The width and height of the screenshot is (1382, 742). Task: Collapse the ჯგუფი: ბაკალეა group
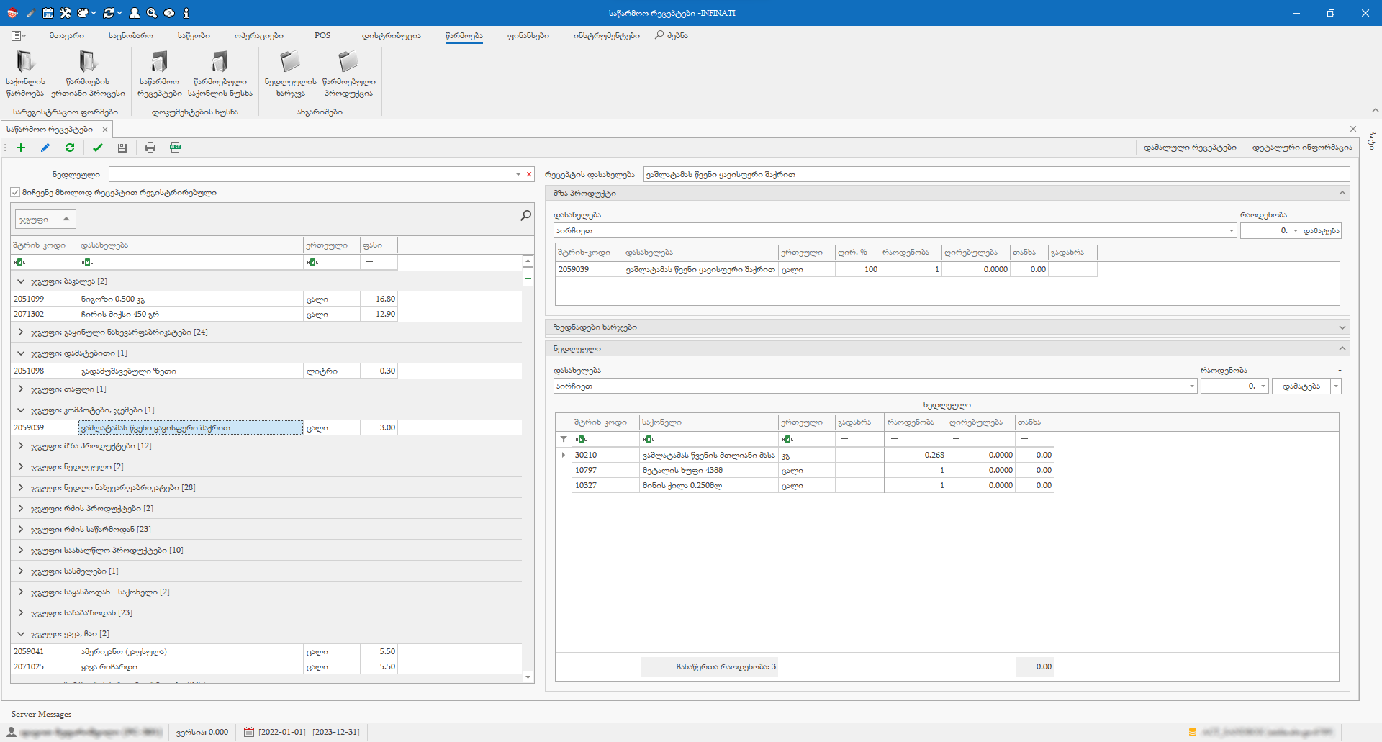[x=21, y=281]
